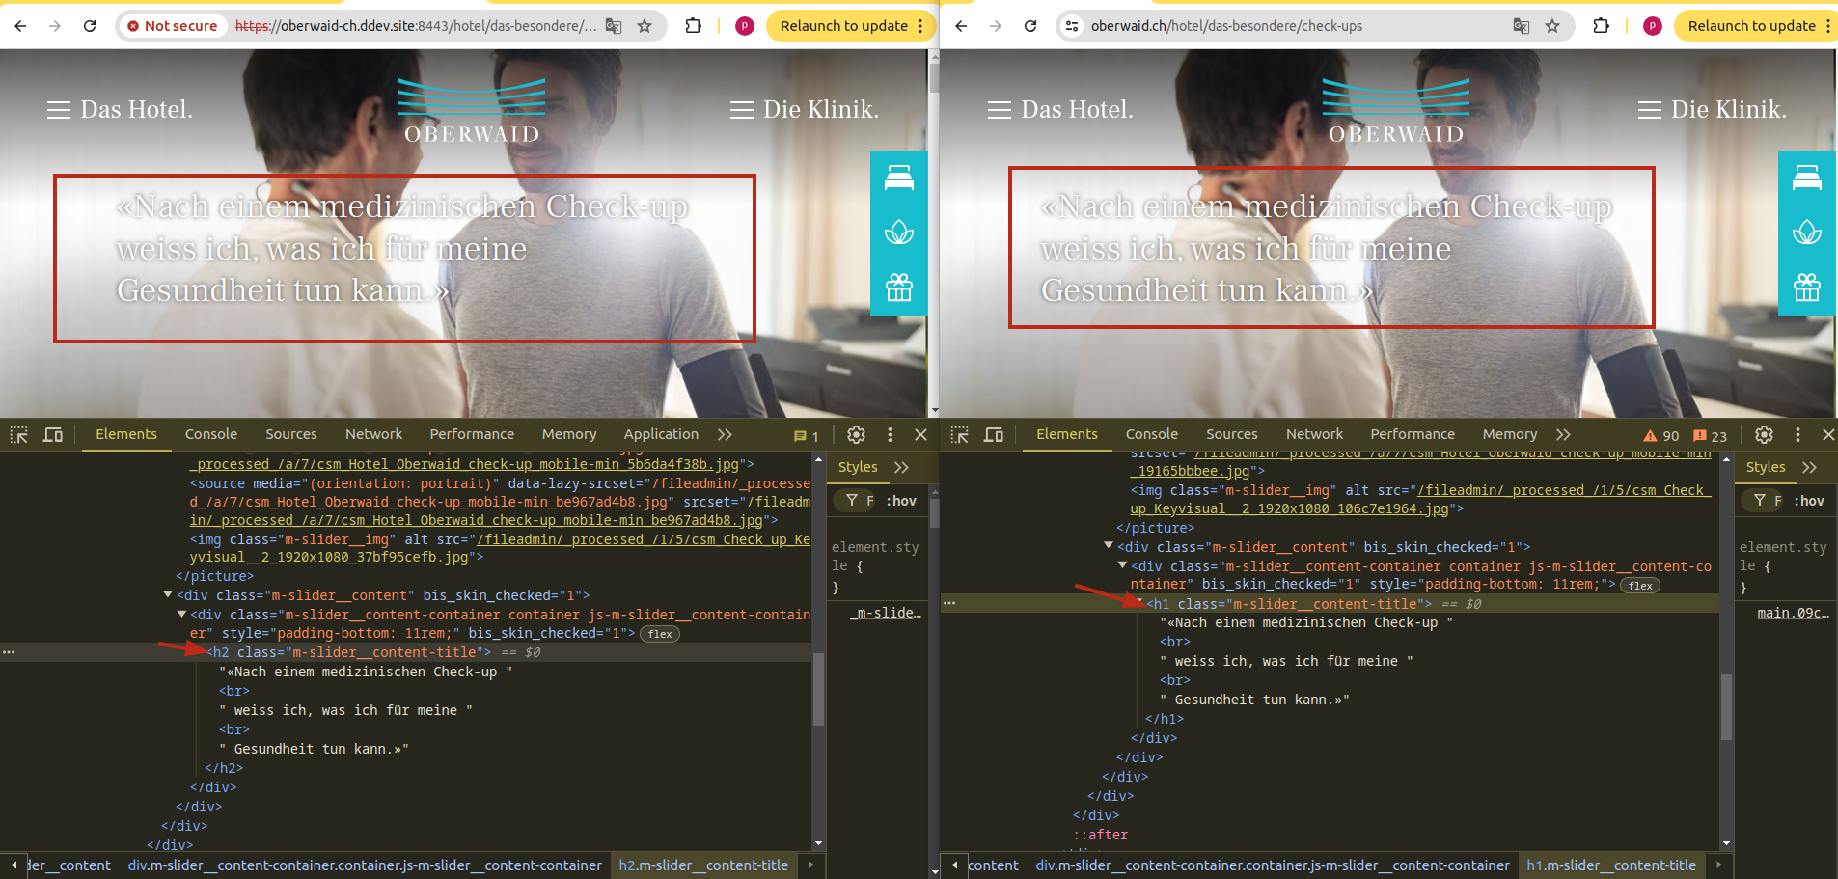Open Network tab in left DevTools
1838x879 pixels.
(374, 435)
